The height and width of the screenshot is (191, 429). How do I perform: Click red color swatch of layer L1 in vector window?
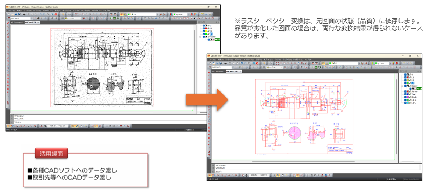[x=408, y=78]
